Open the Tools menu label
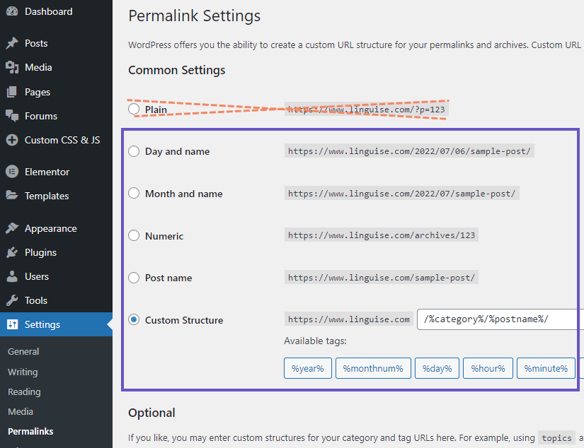Screen dimensions: 584x448 tap(36, 300)
